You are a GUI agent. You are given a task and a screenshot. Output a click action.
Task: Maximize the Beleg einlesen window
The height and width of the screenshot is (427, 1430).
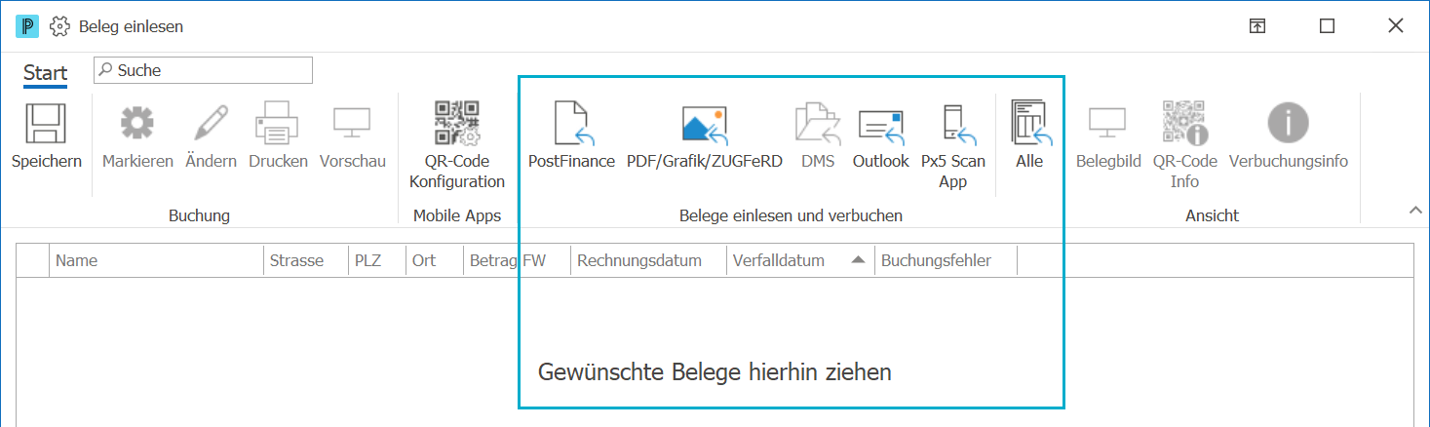tap(1327, 26)
